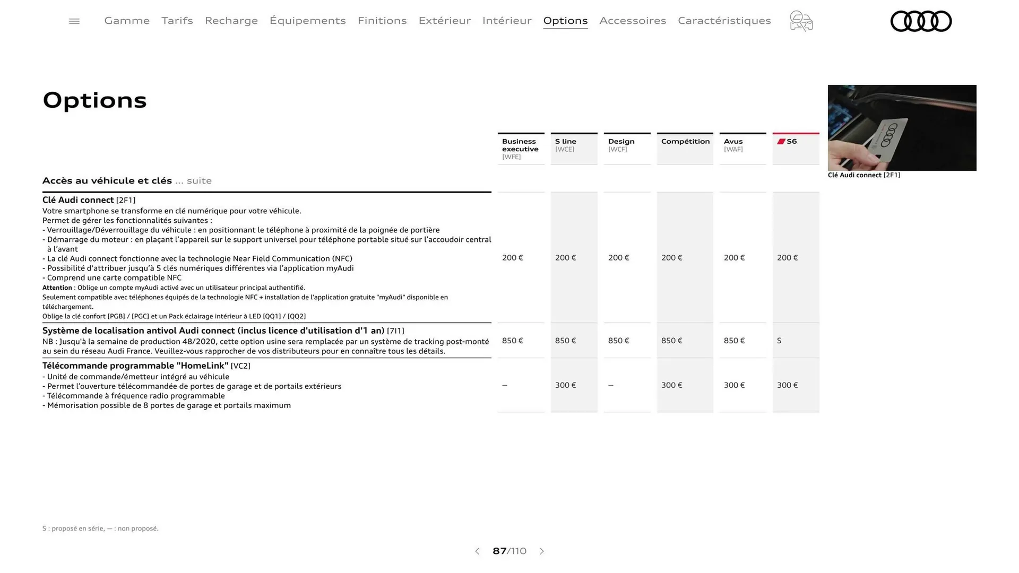Select the Recharge navigation link
This screenshot has width=1019, height=573.
point(231,21)
